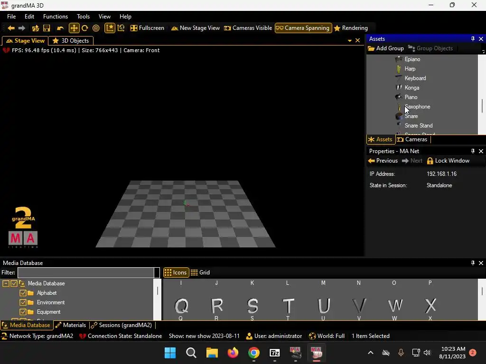Click Lock Window in Properties

[x=448, y=161]
